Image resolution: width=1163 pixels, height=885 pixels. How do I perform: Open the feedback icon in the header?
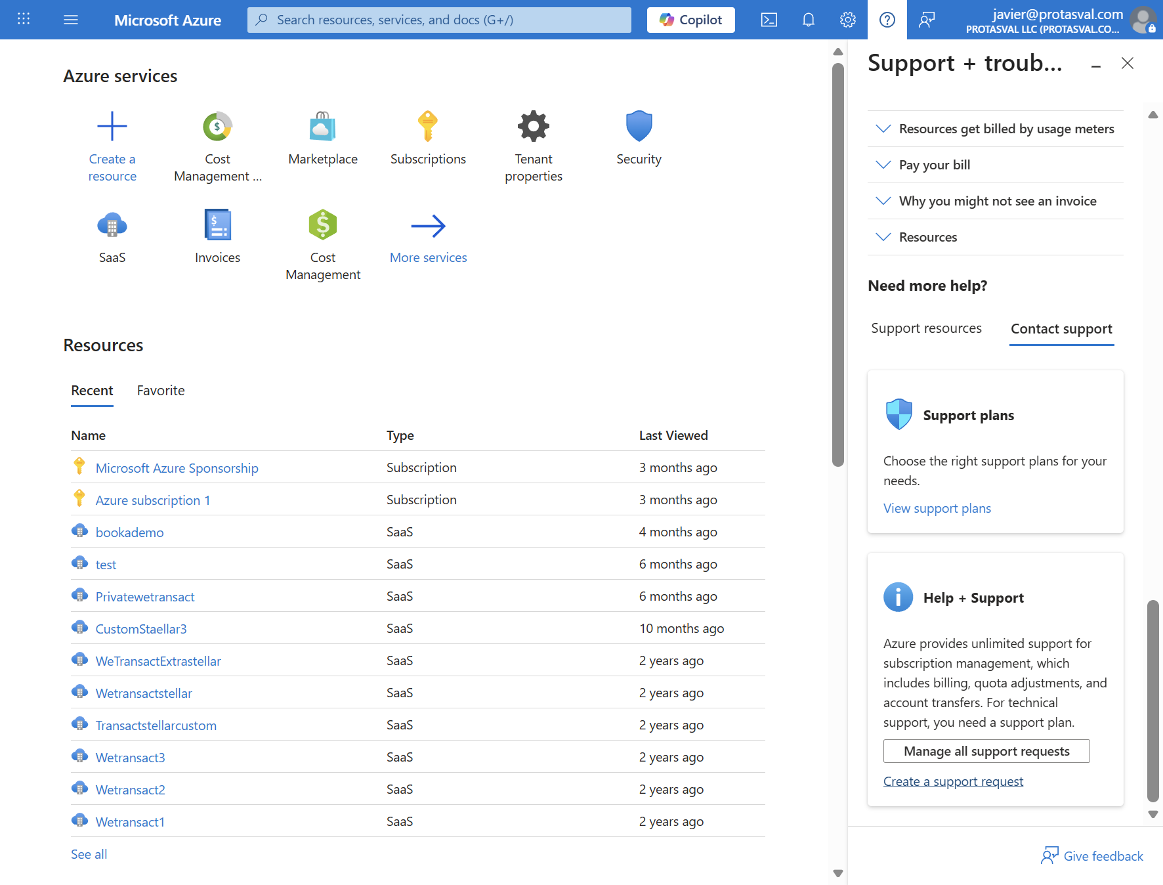[927, 20]
